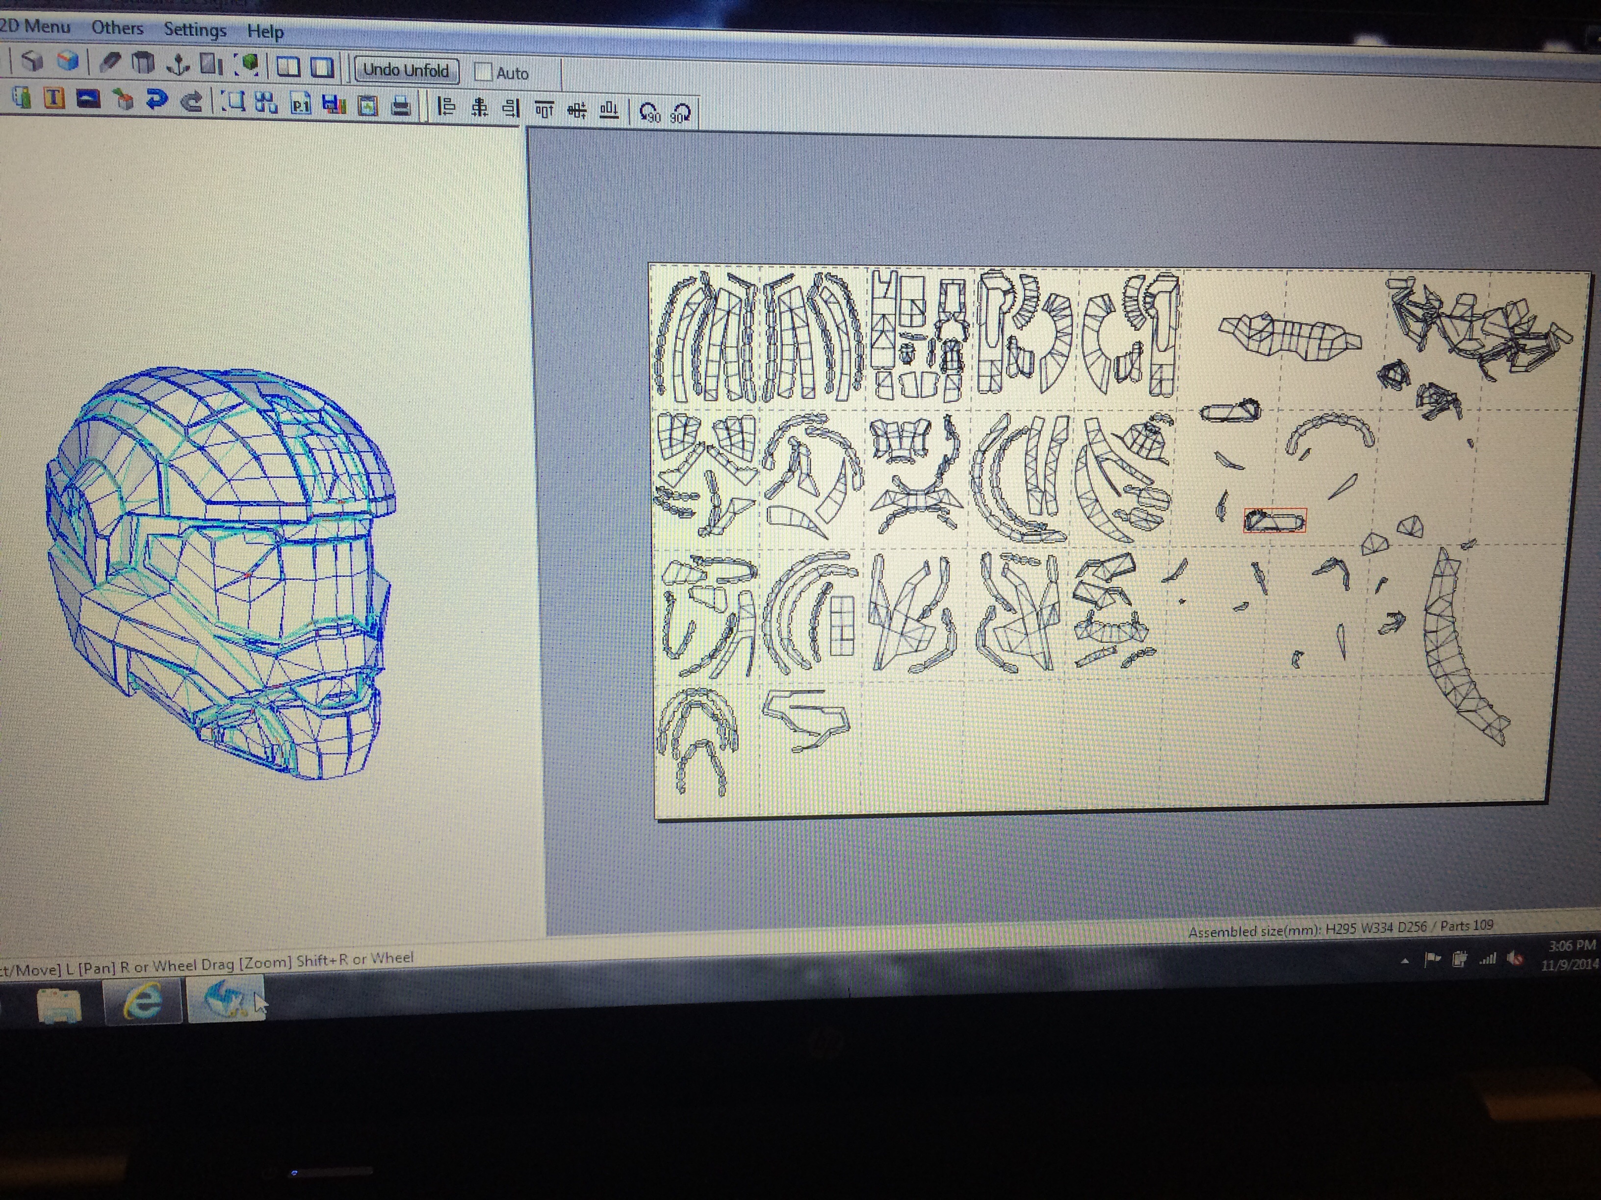Select the orange Text tool icon
Image resolution: width=1601 pixels, height=1200 pixels.
pyautogui.click(x=53, y=98)
